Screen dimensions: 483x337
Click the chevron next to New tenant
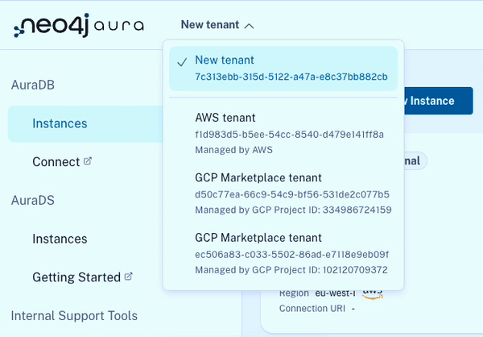pyautogui.click(x=249, y=27)
